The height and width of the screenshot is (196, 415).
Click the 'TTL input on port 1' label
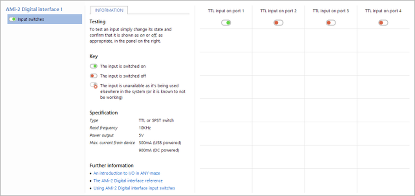226,11
